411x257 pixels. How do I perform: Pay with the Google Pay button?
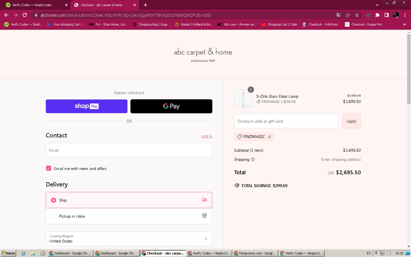pyautogui.click(x=171, y=106)
